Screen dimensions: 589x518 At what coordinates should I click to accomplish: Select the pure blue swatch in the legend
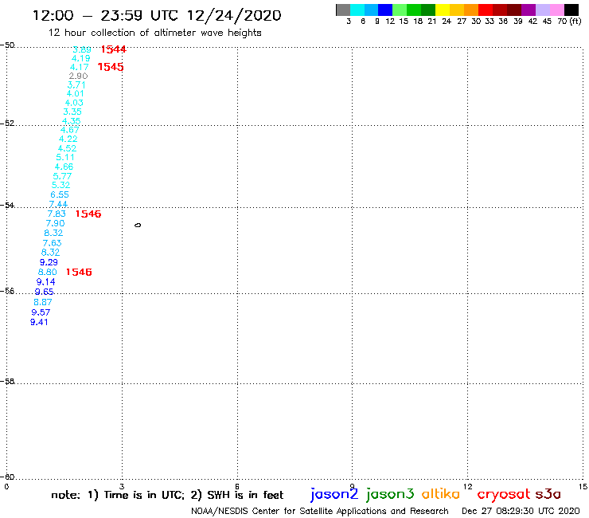(x=385, y=10)
